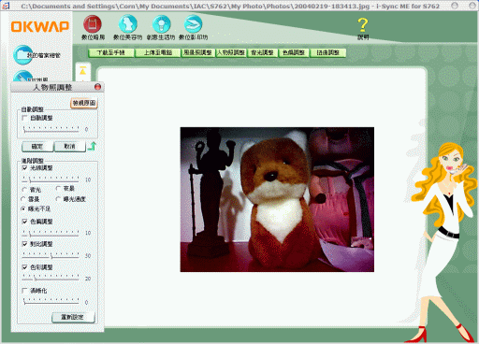479x344 pixels.
Task: Click the contrast slider showing 30
Action: click(51, 255)
